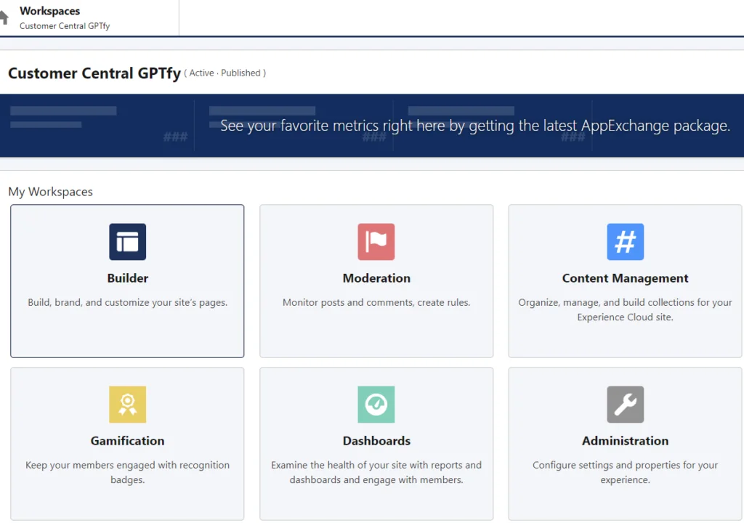Launch Dashboards via its title
The height and width of the screenshot is (523, 744).
376,441
